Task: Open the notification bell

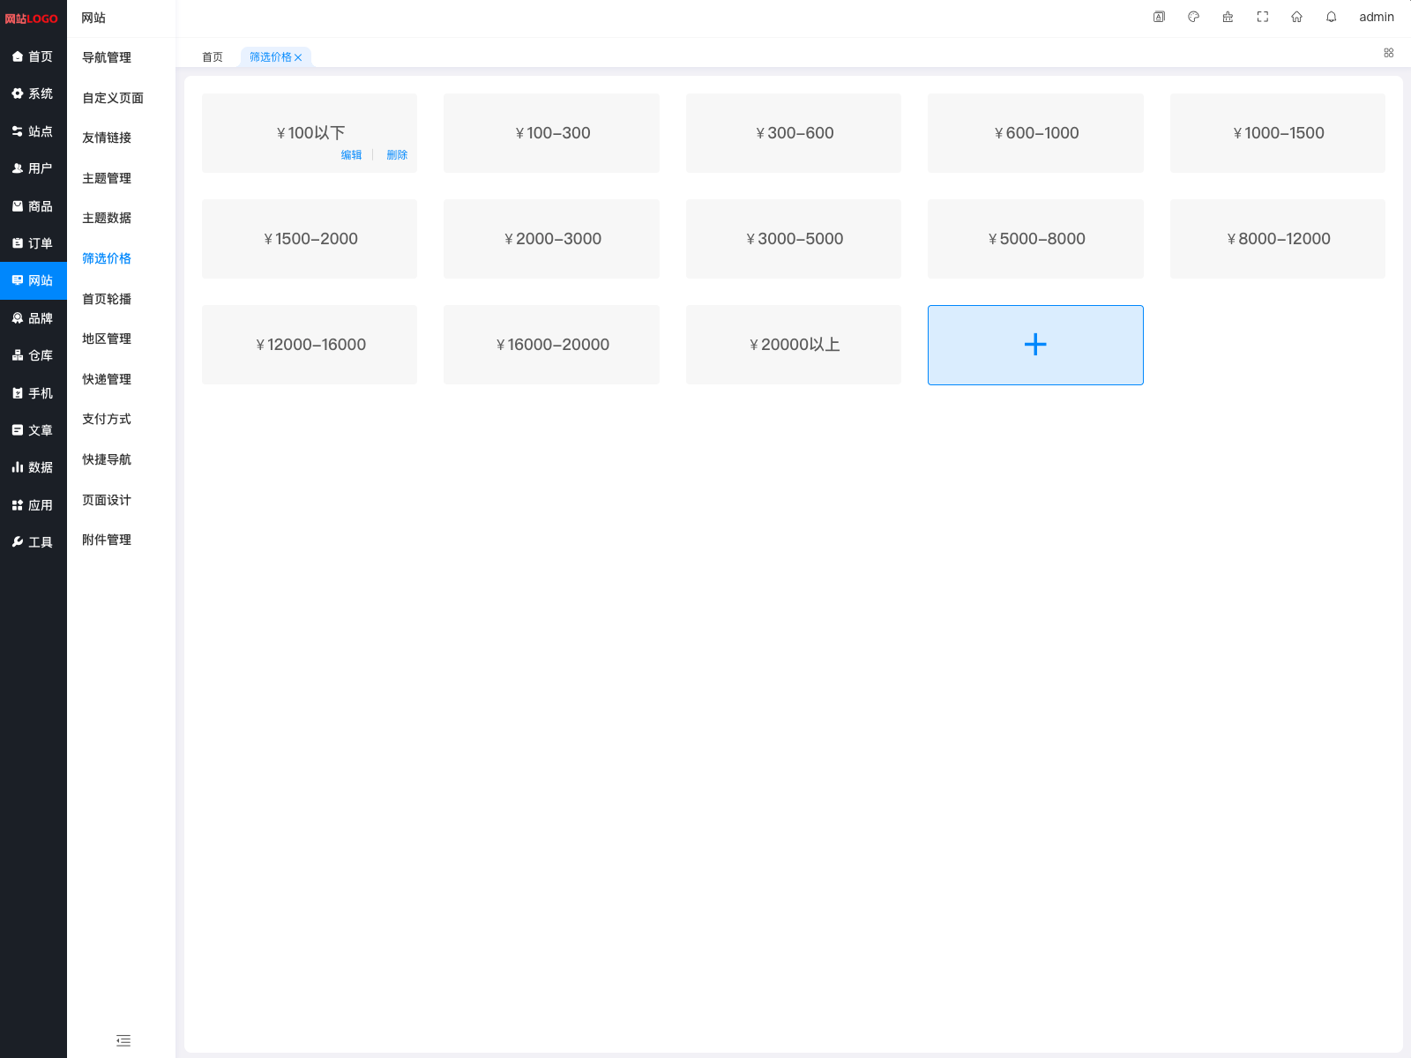Action: [x=1331, y=17]
